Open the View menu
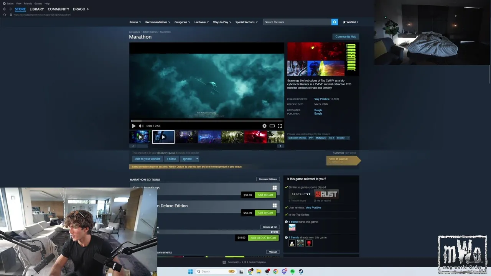The image size is (491, 276). coord(19,3)
